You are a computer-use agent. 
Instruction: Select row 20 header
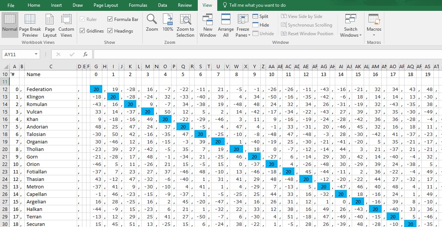tap(5, 149)
